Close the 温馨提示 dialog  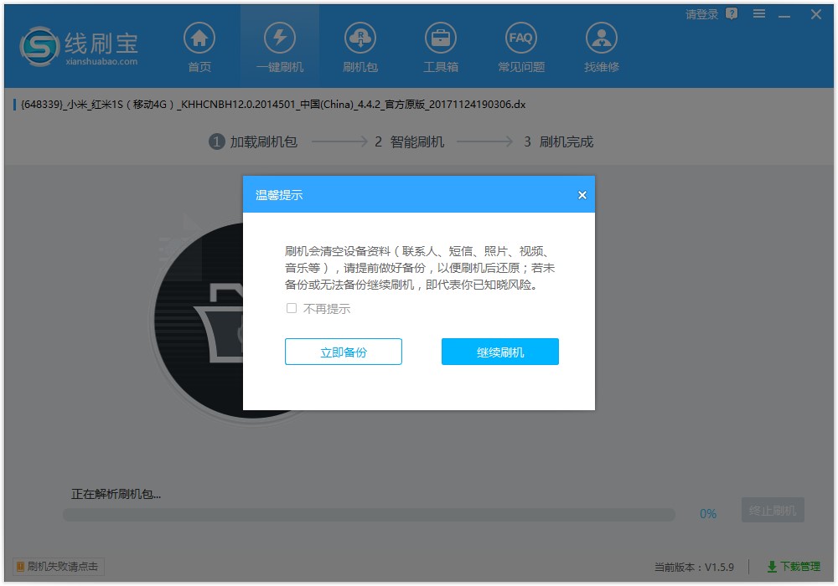(582, 194)
